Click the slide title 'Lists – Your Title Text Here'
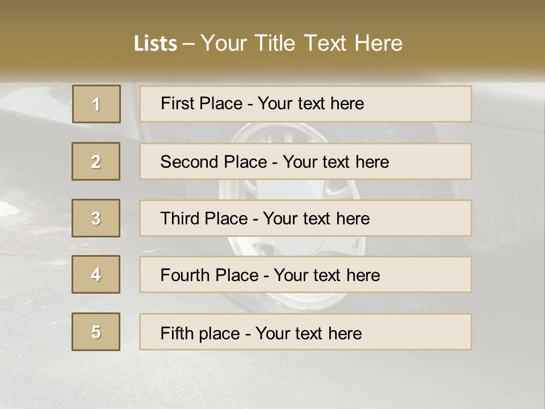This screenshot has height=409, width=545. coord(268,43)
